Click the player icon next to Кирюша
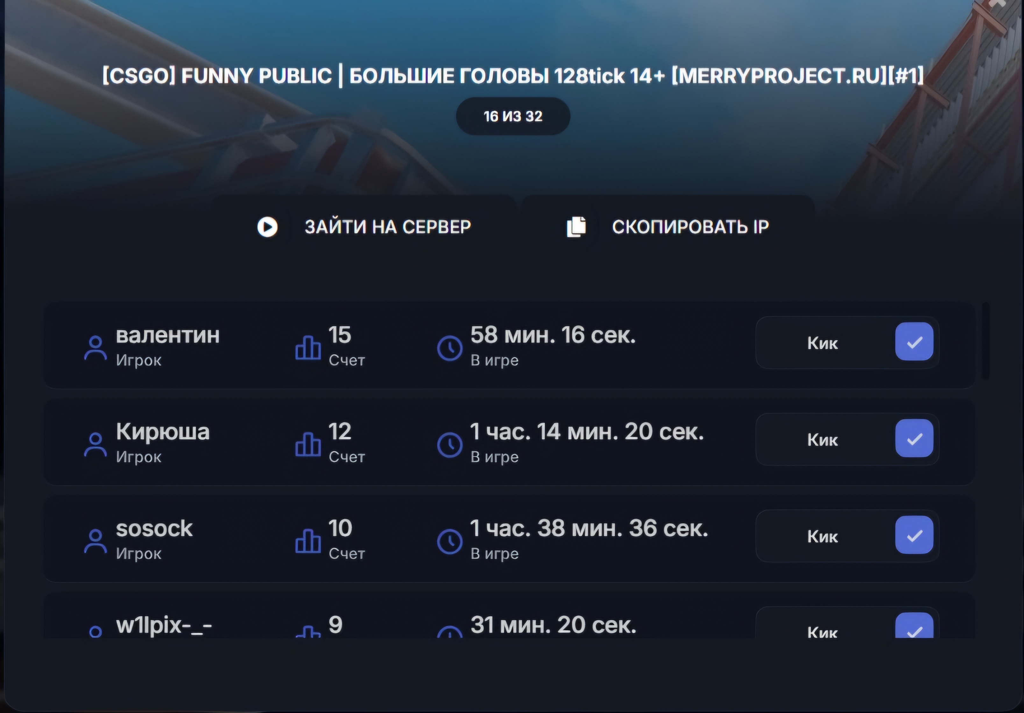 96,445
